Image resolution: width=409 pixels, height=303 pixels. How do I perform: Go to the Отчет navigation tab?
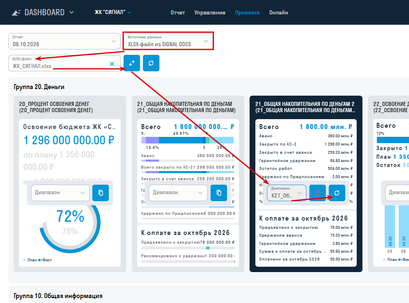point(178,12)
